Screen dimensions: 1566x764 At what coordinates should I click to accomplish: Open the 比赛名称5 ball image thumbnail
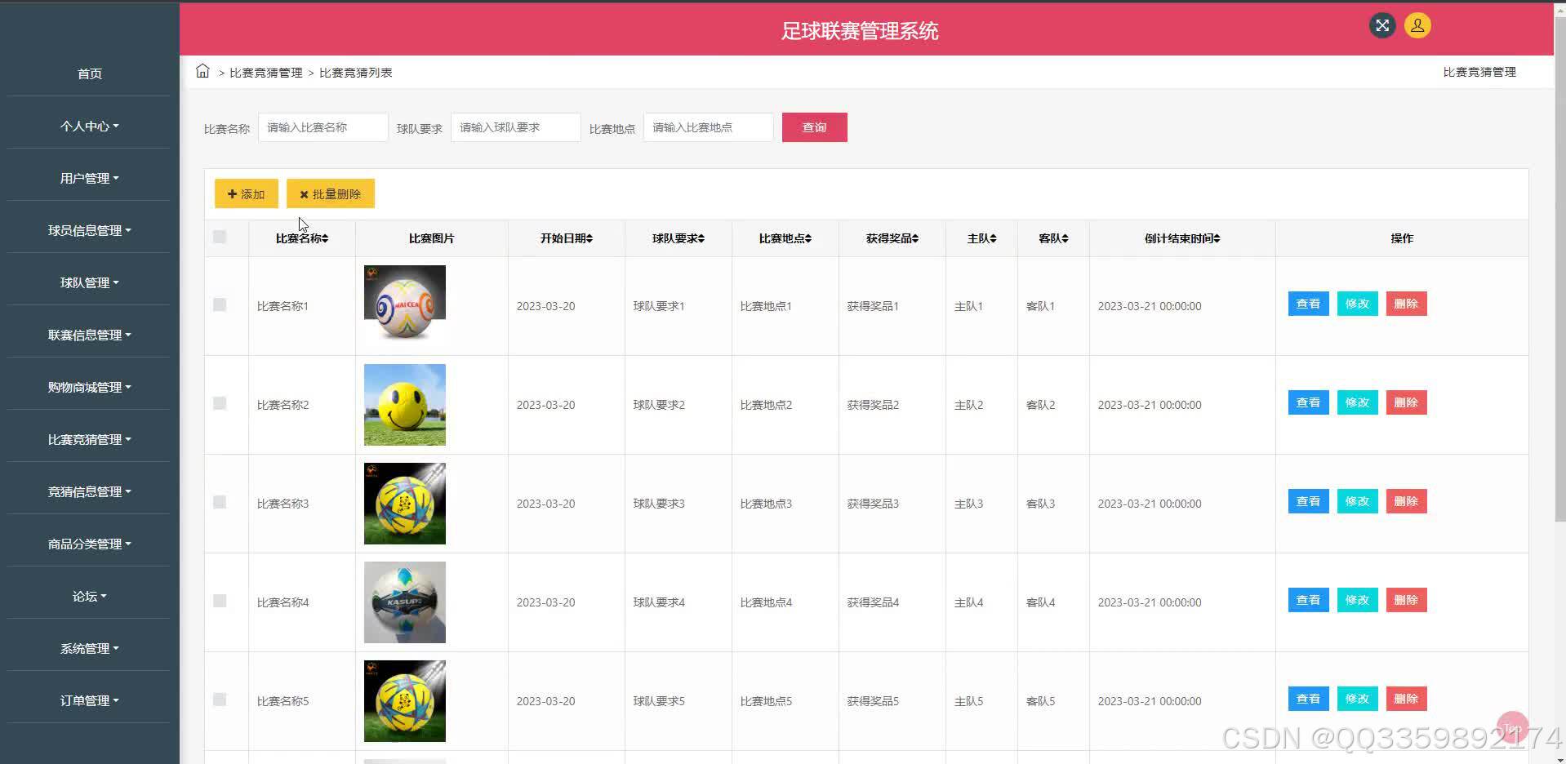405,701
